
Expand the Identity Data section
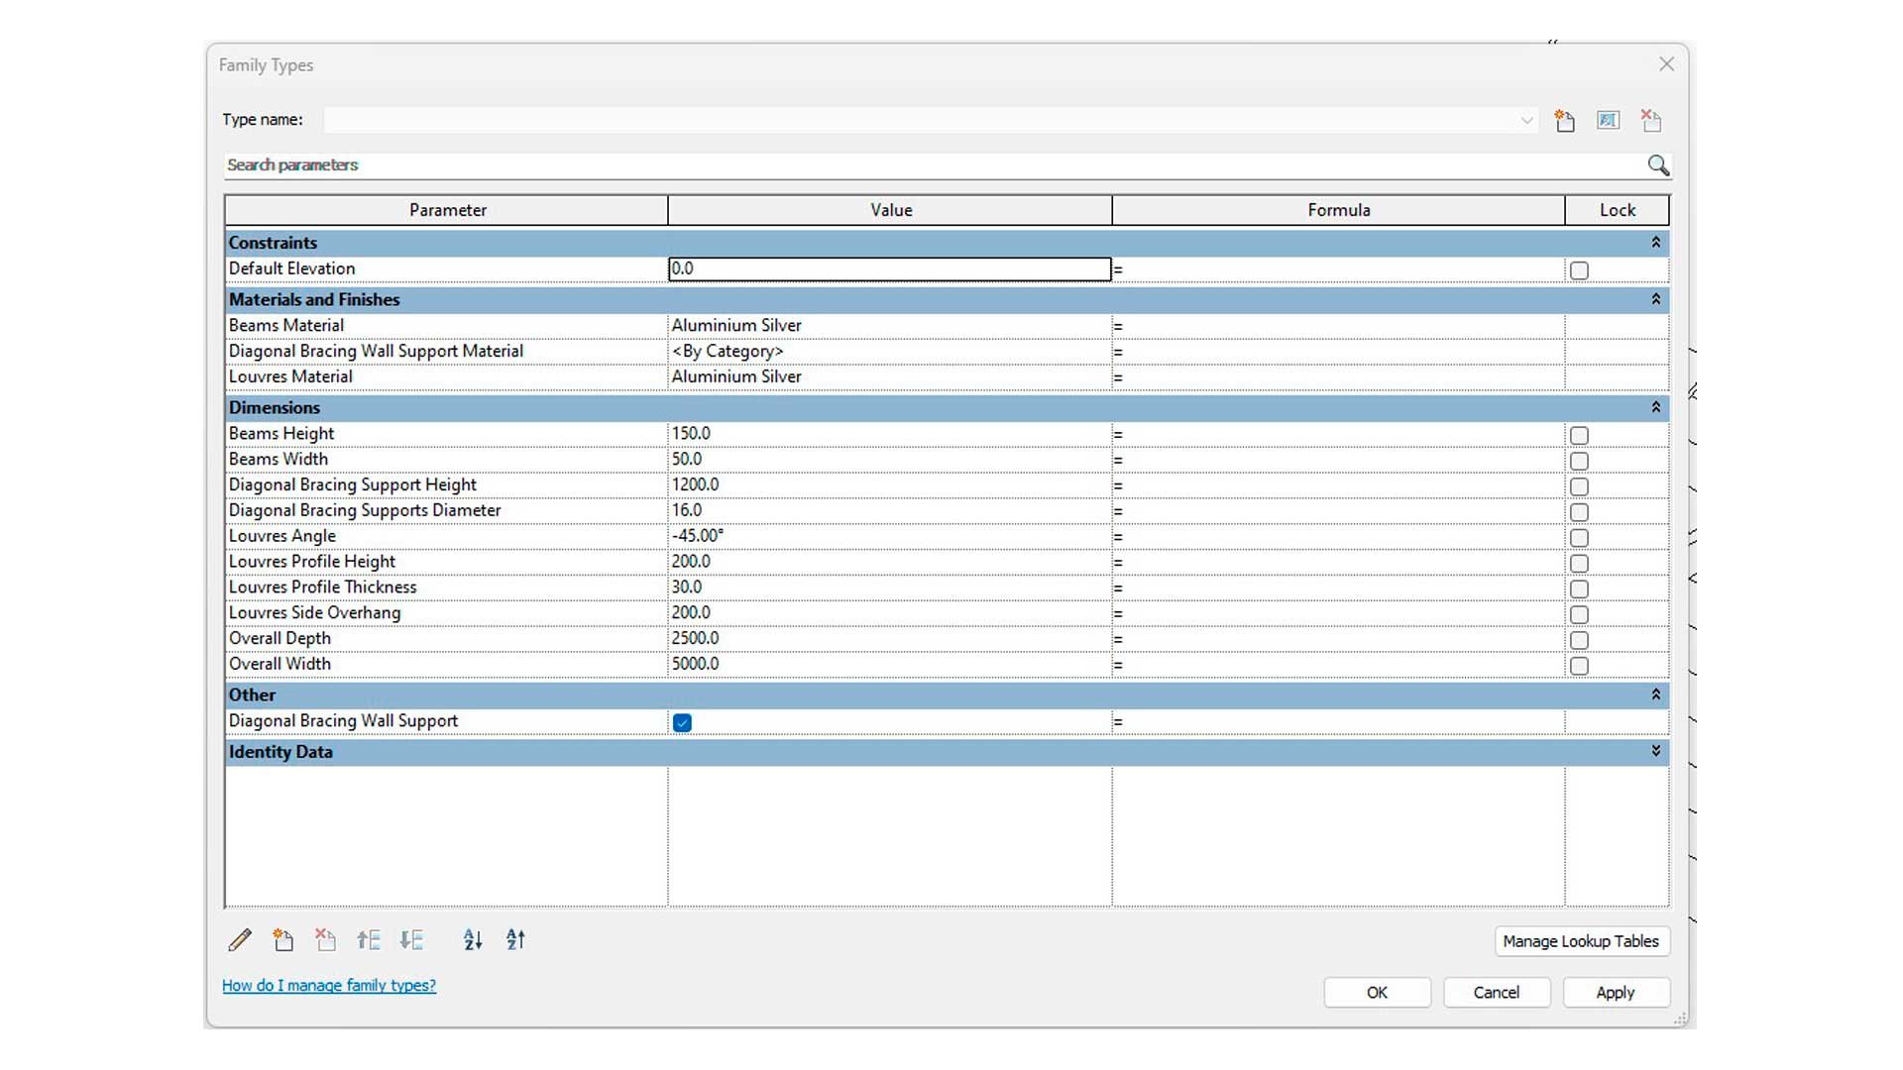tap(1654, 751)
